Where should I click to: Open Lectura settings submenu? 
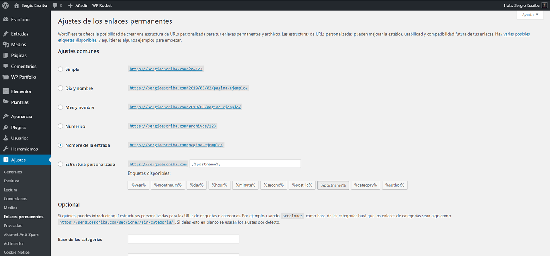click(11, 190)
